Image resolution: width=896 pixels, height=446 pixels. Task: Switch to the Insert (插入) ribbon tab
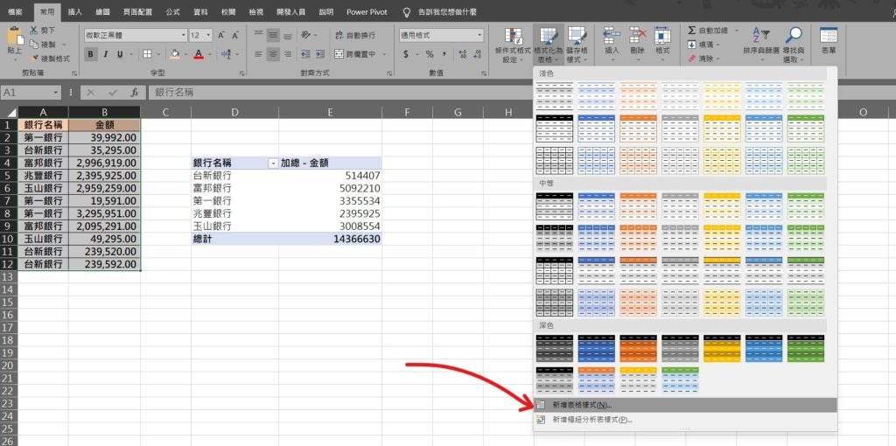click(75, 11)
